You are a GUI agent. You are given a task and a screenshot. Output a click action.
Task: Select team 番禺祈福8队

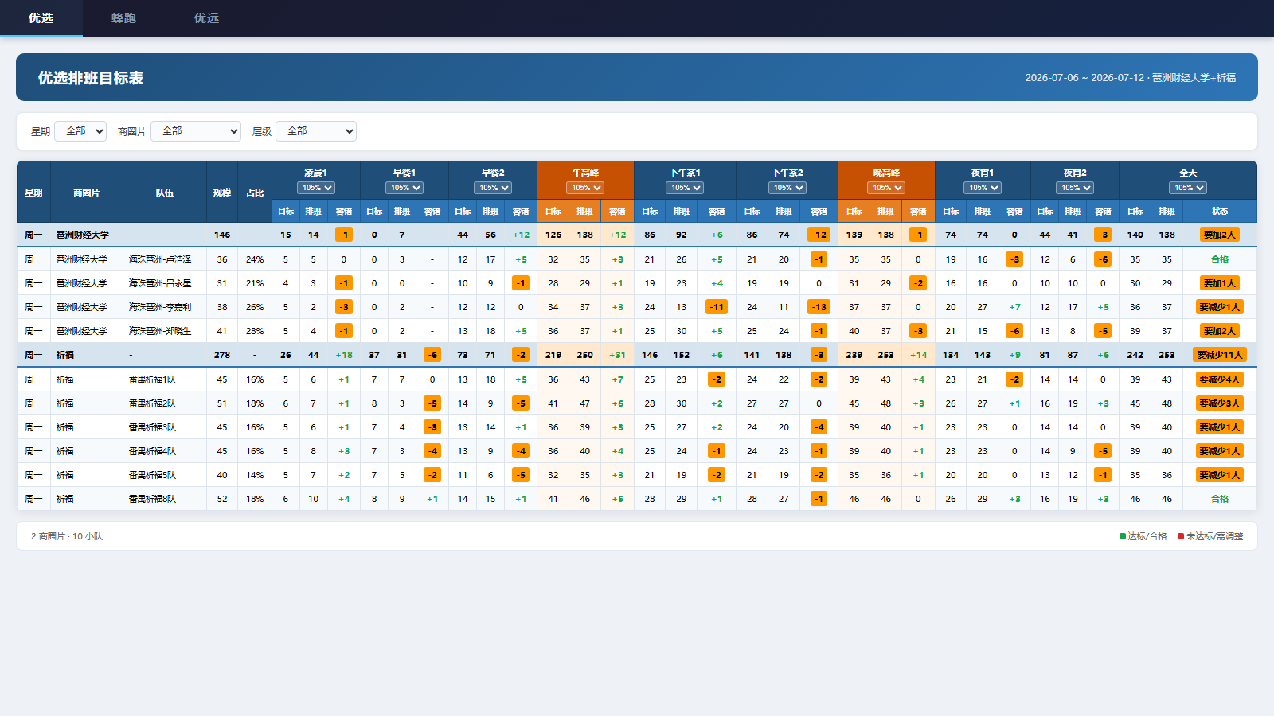click(152, 499)
